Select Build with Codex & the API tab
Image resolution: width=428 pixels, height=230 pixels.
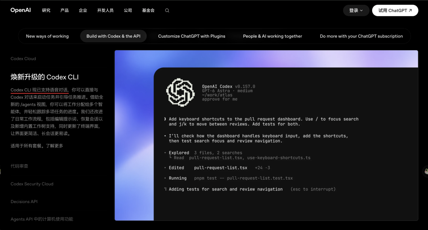[x=113, y=36]
